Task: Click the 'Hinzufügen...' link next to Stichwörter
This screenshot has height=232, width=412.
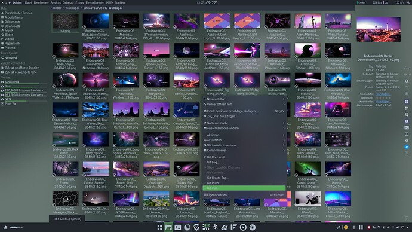Action: (x=383, y=94)
